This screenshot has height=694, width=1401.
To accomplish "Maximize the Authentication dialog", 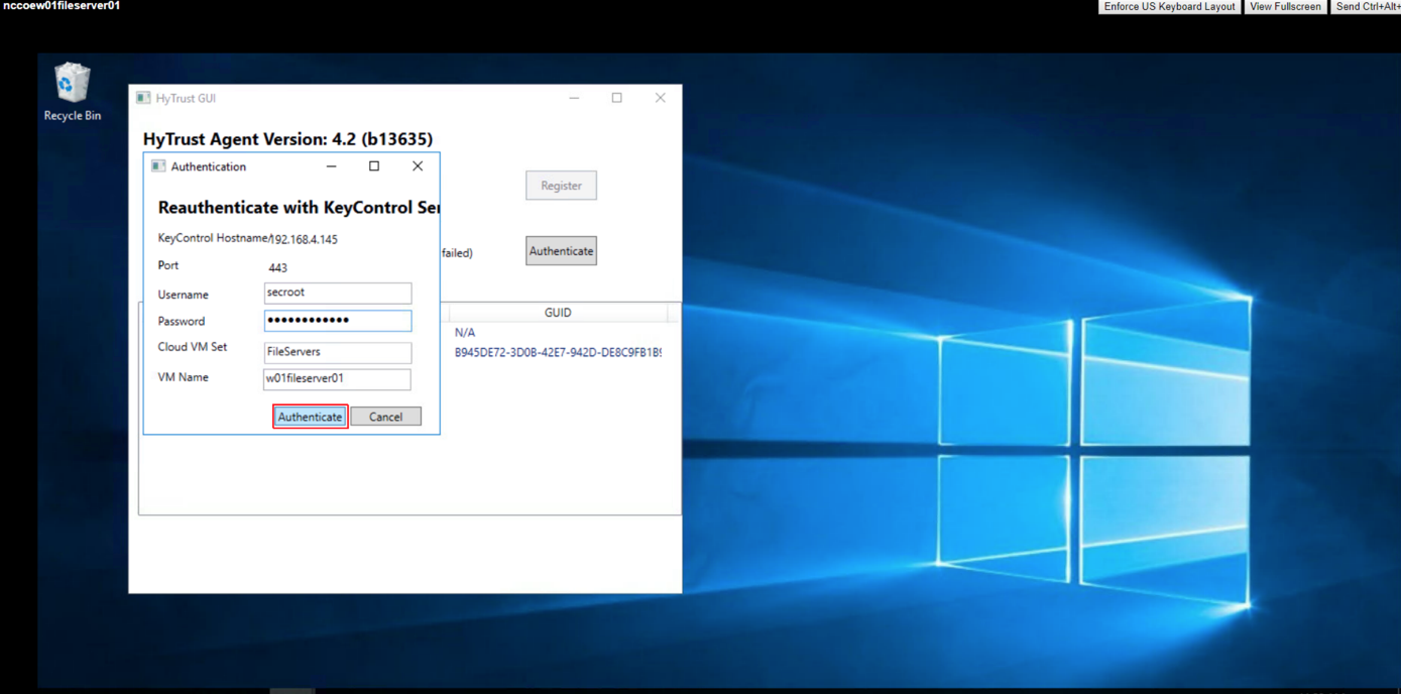I will 374,166.
